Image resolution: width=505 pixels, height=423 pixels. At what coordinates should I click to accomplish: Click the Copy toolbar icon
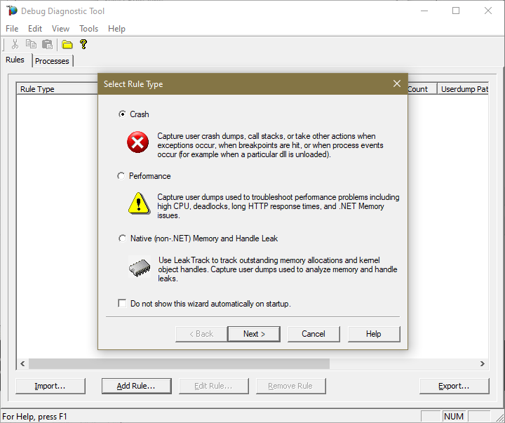32,44
